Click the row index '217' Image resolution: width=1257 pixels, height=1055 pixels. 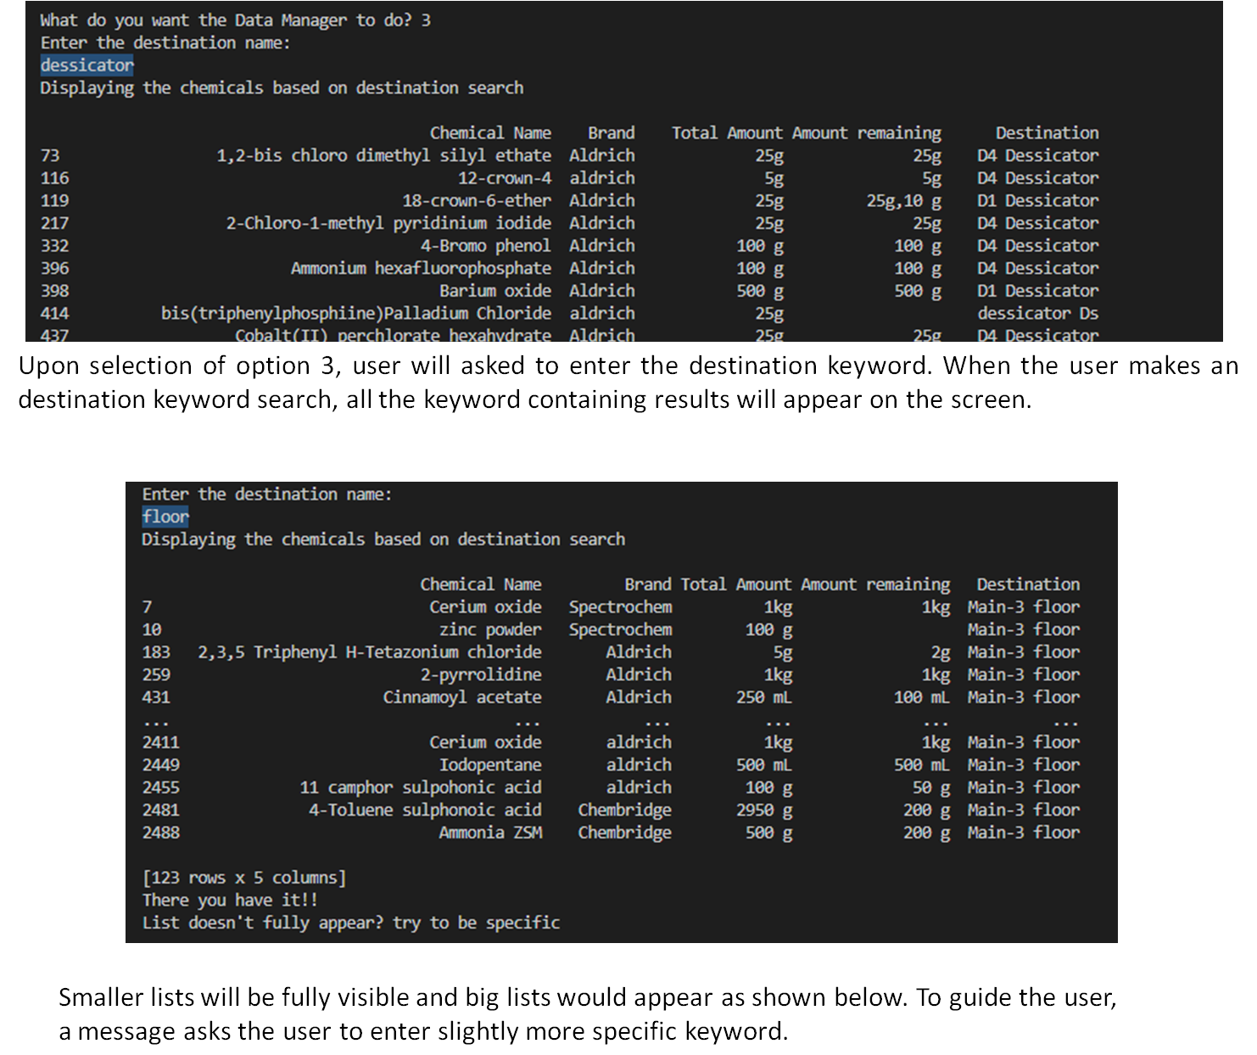pos(54,223)
